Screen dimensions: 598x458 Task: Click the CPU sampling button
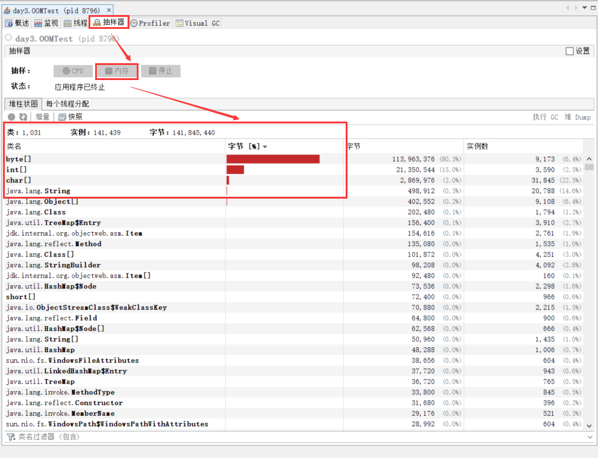[x=73, y=71]
